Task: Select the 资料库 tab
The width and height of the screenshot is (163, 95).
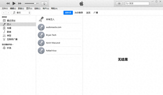Action: tap(68, 13)
